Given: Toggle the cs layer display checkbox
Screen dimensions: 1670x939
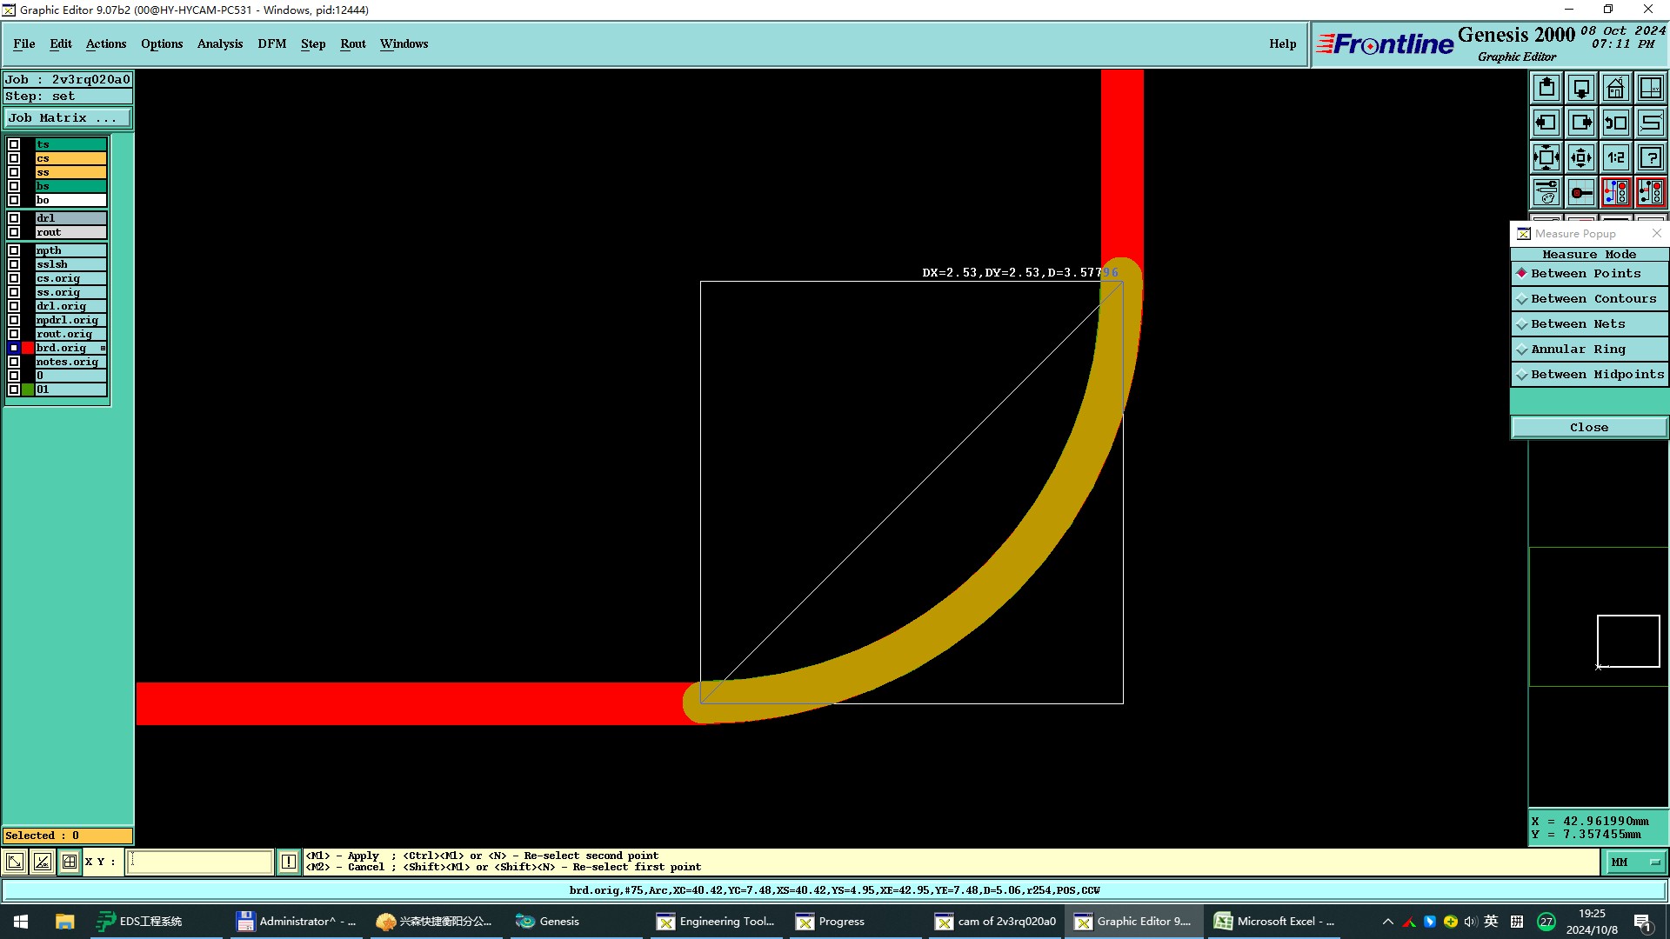Looking at the screenshot, I should (x=14, y=158).
